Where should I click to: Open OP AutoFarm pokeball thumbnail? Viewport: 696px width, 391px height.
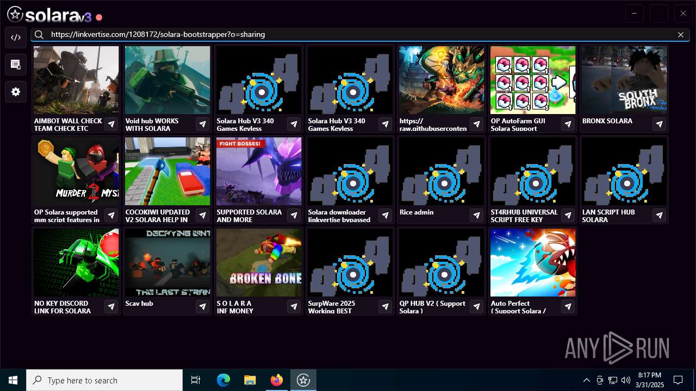click(x=533, y=80)
